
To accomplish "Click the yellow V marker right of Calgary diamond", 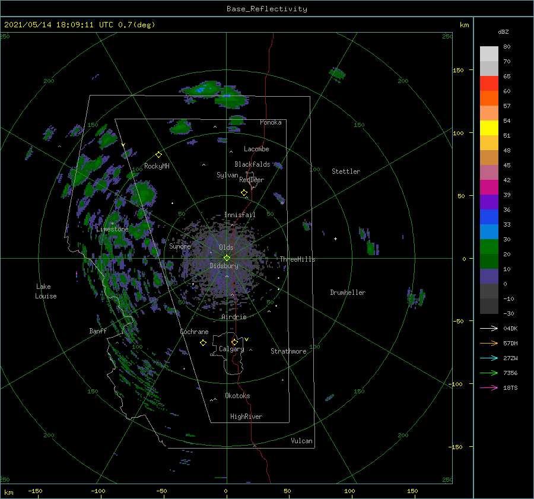I will pos(247,339).
